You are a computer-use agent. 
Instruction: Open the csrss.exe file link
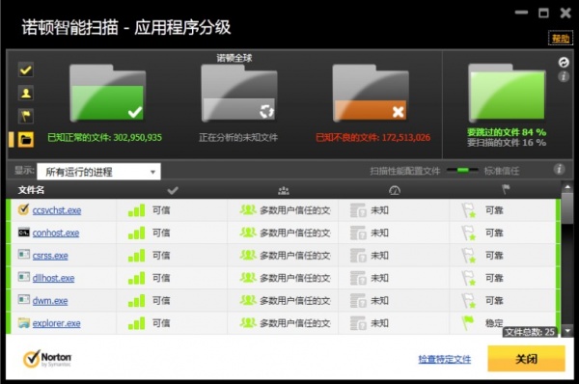point(50,256)
